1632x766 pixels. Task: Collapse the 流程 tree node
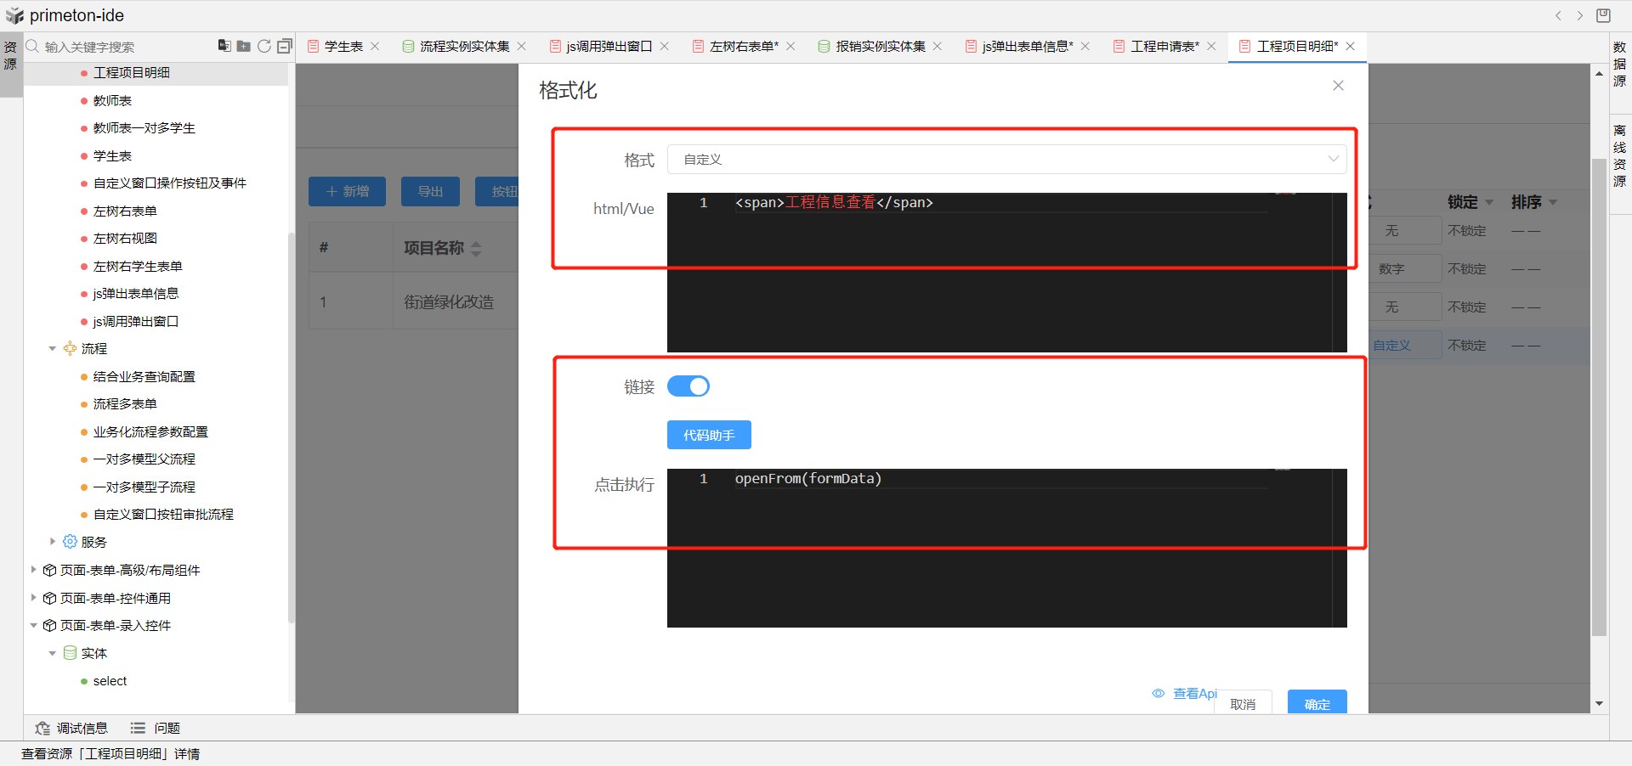coord(53,349)
